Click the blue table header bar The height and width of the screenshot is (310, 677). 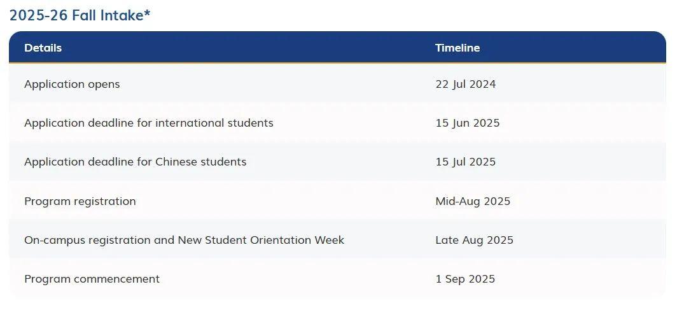click(x=337, y=47)
